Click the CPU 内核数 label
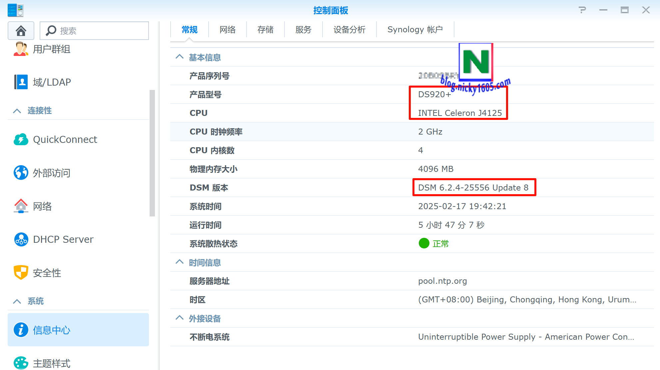660x370 pixels. (212, 150)
